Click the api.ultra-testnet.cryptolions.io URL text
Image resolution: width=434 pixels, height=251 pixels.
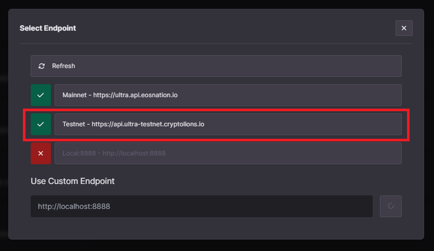148,124
